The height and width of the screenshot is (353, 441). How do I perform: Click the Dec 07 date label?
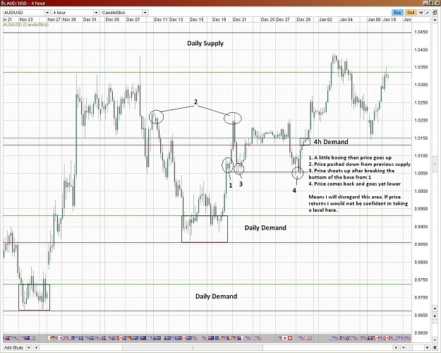click(x=133, y=20)
